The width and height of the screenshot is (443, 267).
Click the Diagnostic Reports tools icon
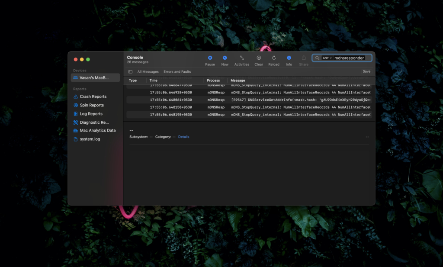pyautogui.click(x=75, y=122)
